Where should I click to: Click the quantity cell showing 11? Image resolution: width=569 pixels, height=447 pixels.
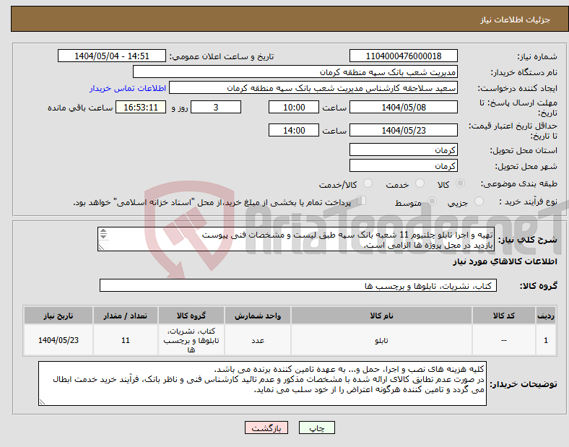[125, 340]
